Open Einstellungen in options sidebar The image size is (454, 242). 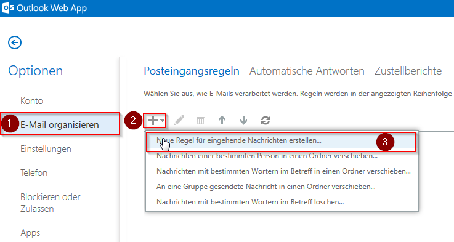[x=46, y=149]
